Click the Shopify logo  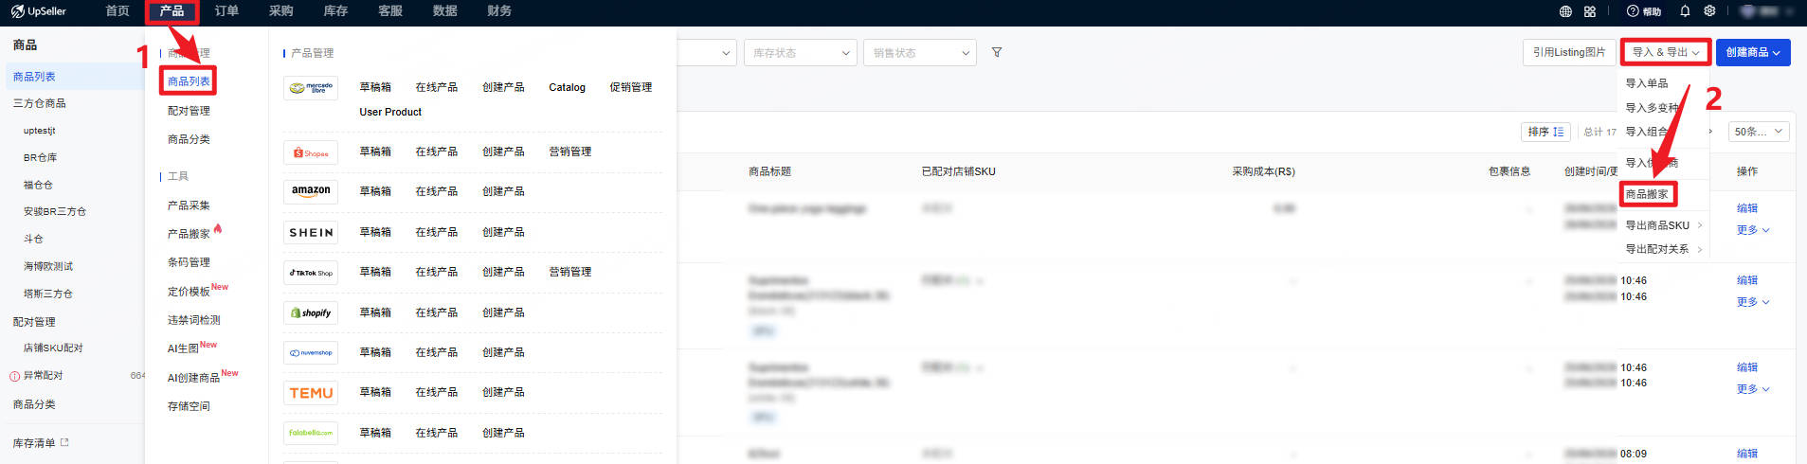pos(311,312)
